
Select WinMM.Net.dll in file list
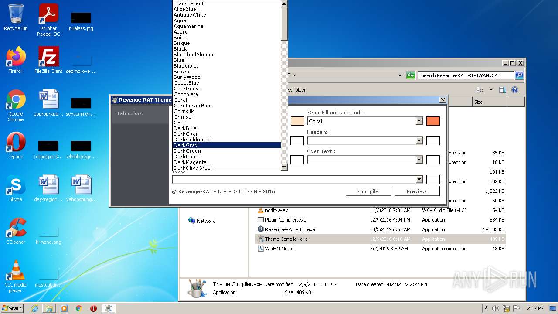[381, 249]
